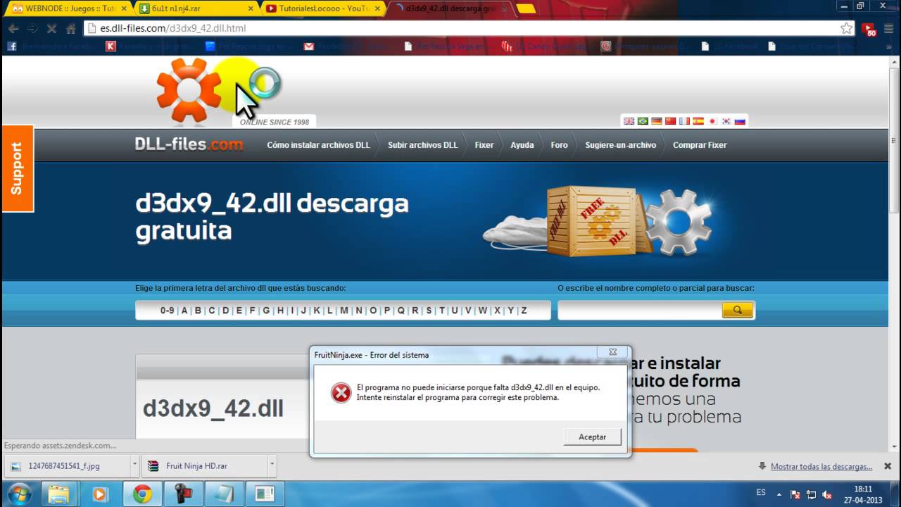Screen dimensions: 901x507
Task: Open the Chrome menu hamburger icon
Action: (889, 29)
